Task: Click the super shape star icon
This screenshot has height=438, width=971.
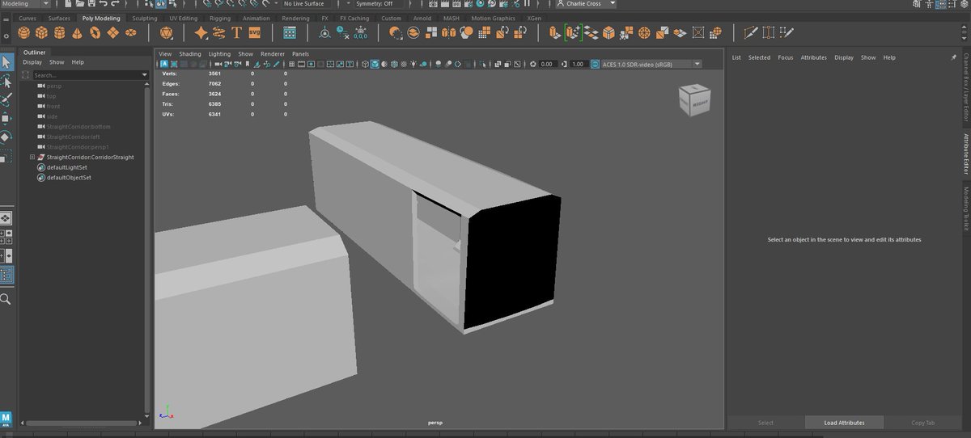Action: pos(201,32)
